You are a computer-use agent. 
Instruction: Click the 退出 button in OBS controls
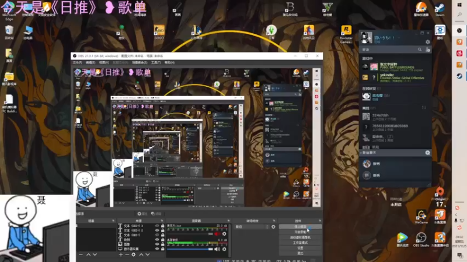[x=300, y=253]
